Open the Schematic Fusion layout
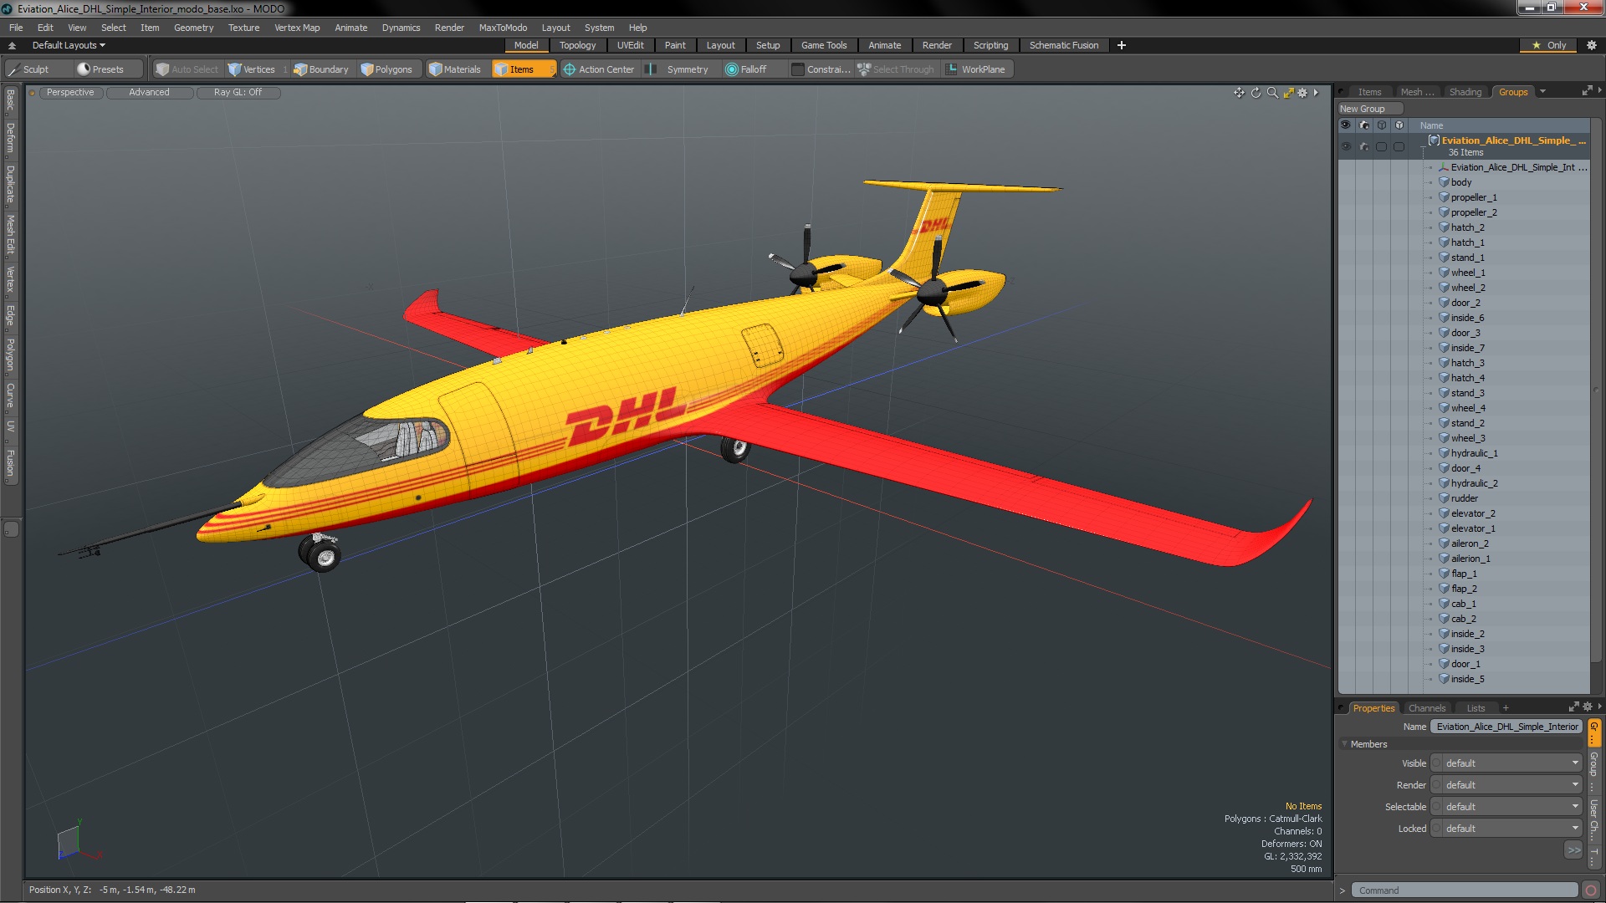Viewport: 1606px width, 903px height. [x=1063, y=45]
